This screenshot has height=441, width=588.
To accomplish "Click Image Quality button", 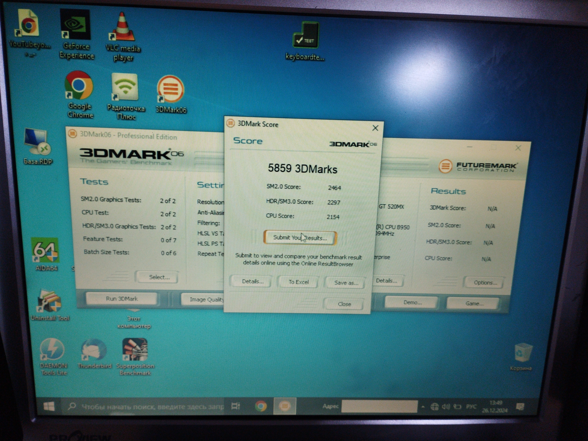I will tap(203, 299).
